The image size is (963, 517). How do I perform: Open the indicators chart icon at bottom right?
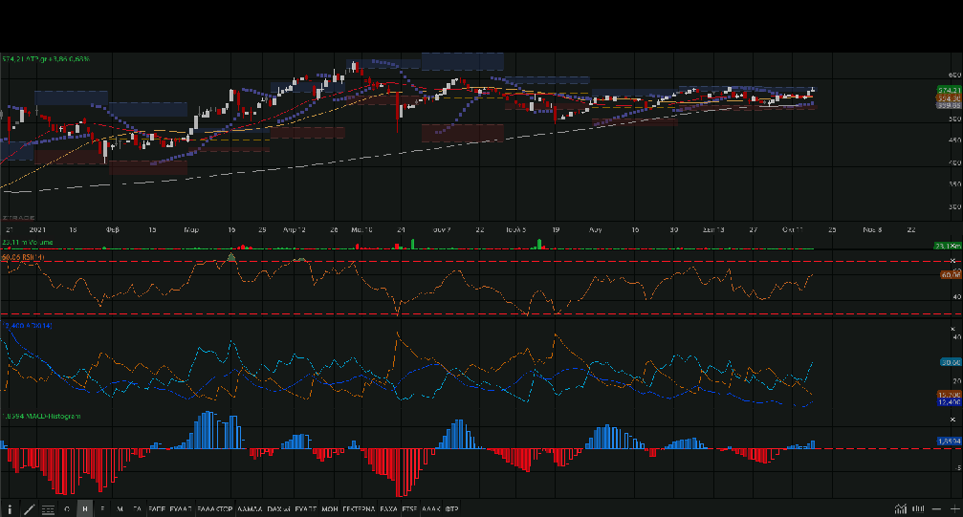(901, 509)
